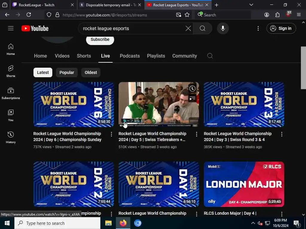306x229 pixels.
Task: Open Firefox application menu
Action: click(299, 15)
